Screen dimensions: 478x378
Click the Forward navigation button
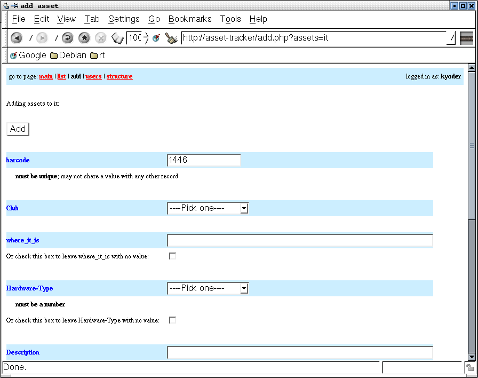pos(42,38)
